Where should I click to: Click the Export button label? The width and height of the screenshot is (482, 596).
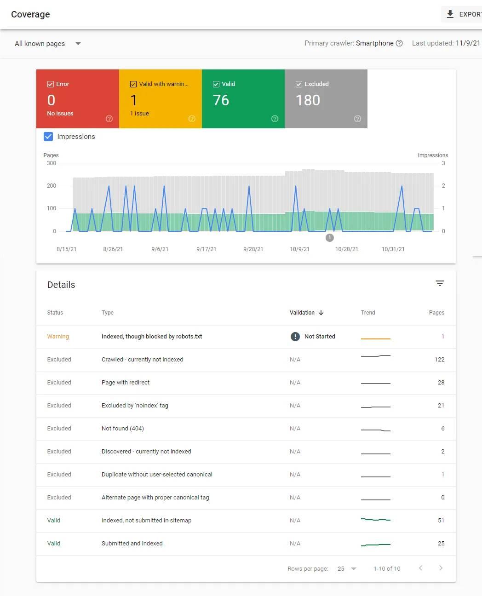pos(470,14)
